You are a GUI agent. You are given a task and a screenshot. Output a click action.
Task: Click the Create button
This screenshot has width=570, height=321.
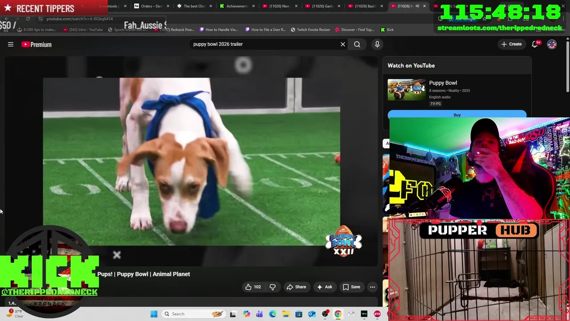coord(511,44)
